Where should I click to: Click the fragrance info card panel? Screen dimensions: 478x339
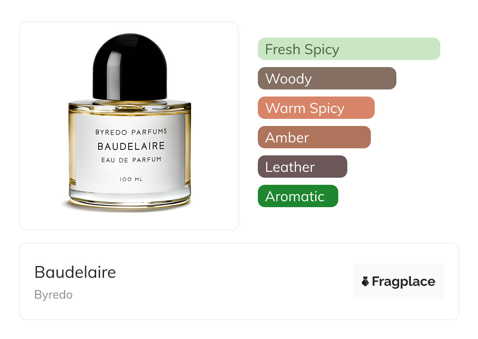pyautogui.click(x=239, y=281)
